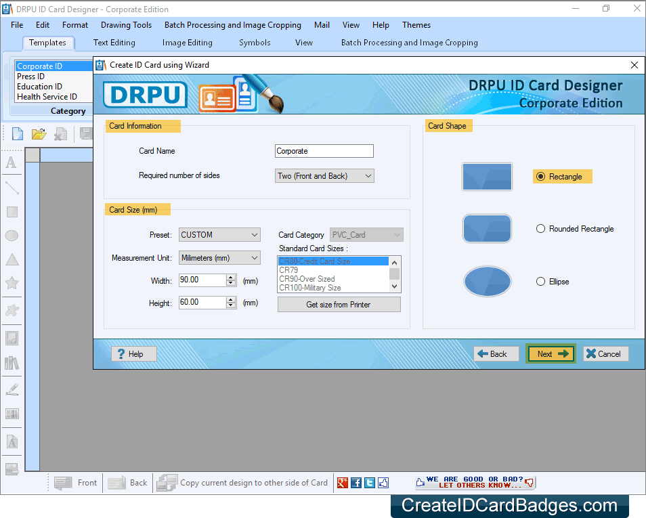
Task: Click the Facebook share icon
Action: click(x=356, y=483)
